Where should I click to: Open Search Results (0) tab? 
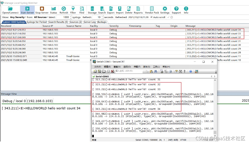(x=58, y=22)
